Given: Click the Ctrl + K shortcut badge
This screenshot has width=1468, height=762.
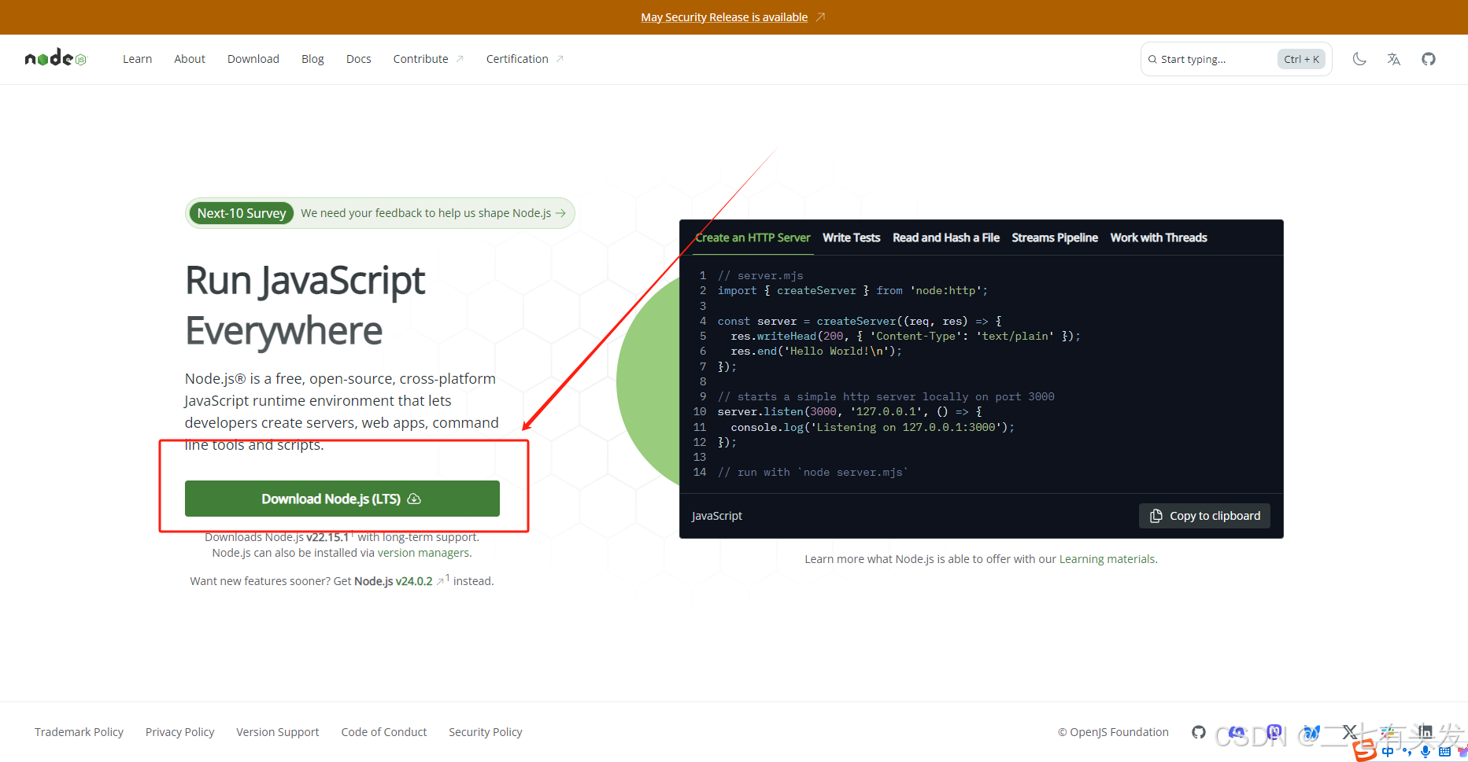Looking at the screenshot, I should click(1301, 59).
